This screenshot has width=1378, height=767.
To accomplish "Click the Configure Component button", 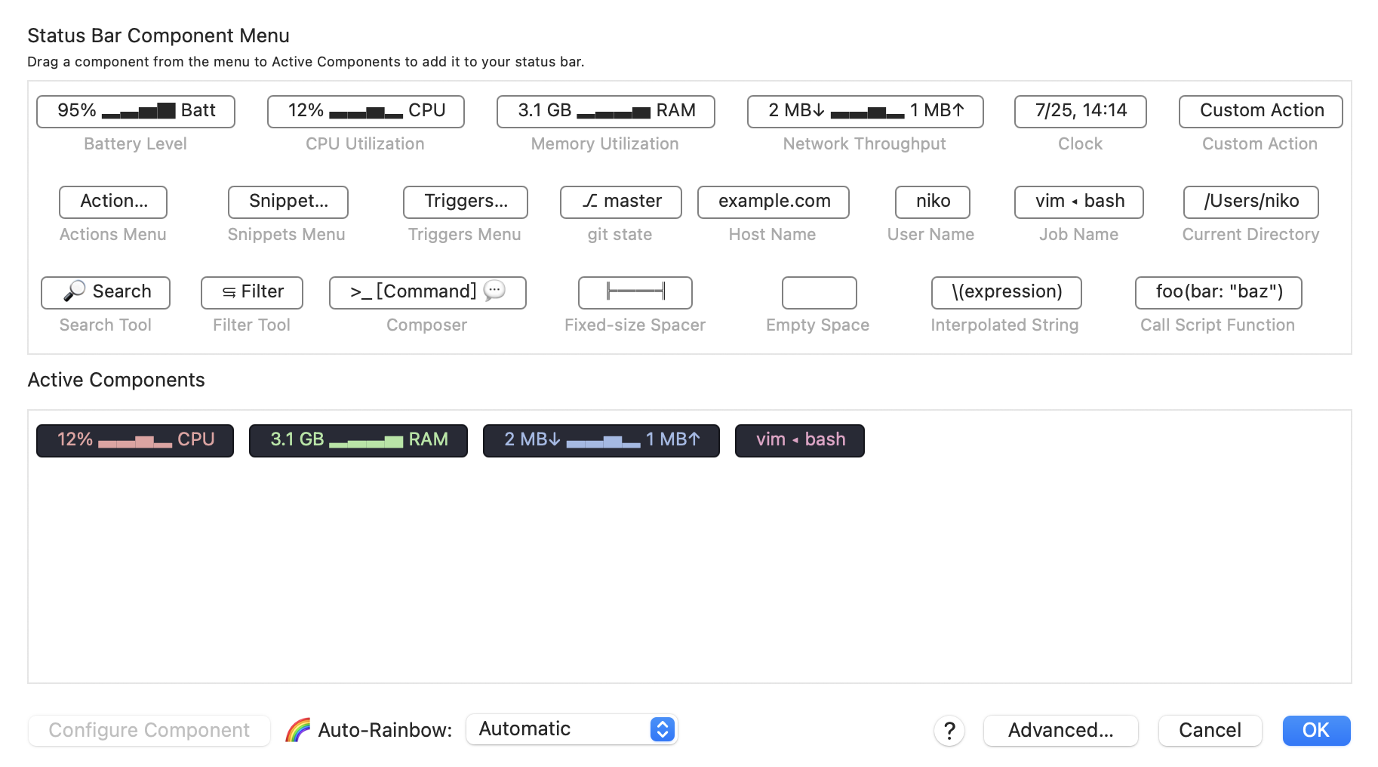I will (149, 730).
